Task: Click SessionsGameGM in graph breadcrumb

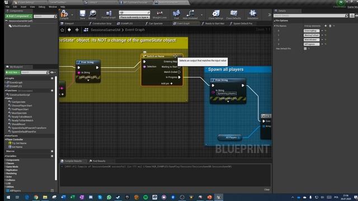Action: tap(106, 30)
